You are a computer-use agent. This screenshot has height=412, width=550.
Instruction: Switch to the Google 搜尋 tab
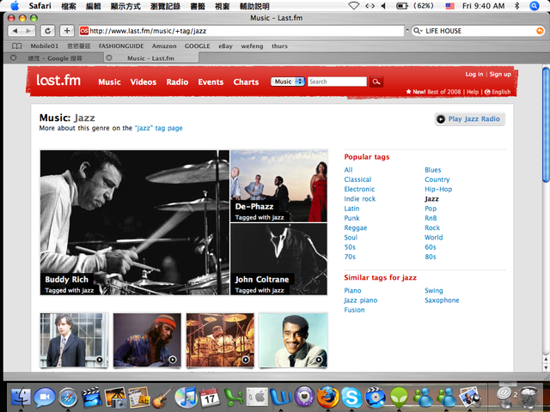[55, 58]
